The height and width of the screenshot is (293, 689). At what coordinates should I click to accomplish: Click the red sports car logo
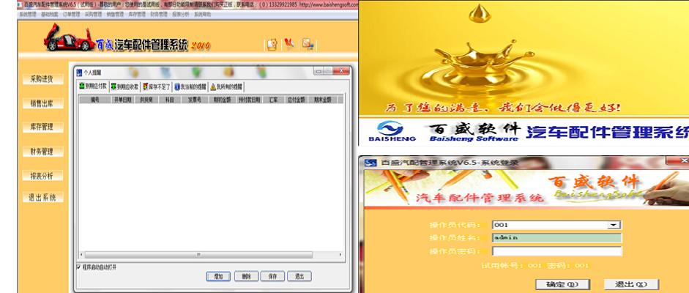(69, 38)
